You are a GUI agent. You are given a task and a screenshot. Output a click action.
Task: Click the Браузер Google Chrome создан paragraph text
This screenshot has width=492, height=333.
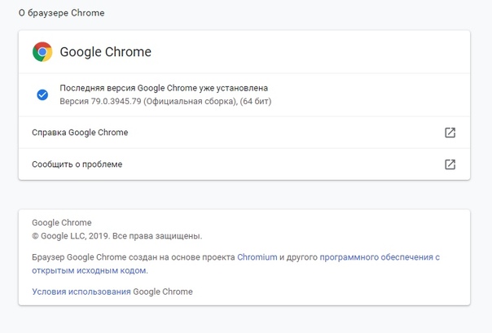click(x=134, y=257)
